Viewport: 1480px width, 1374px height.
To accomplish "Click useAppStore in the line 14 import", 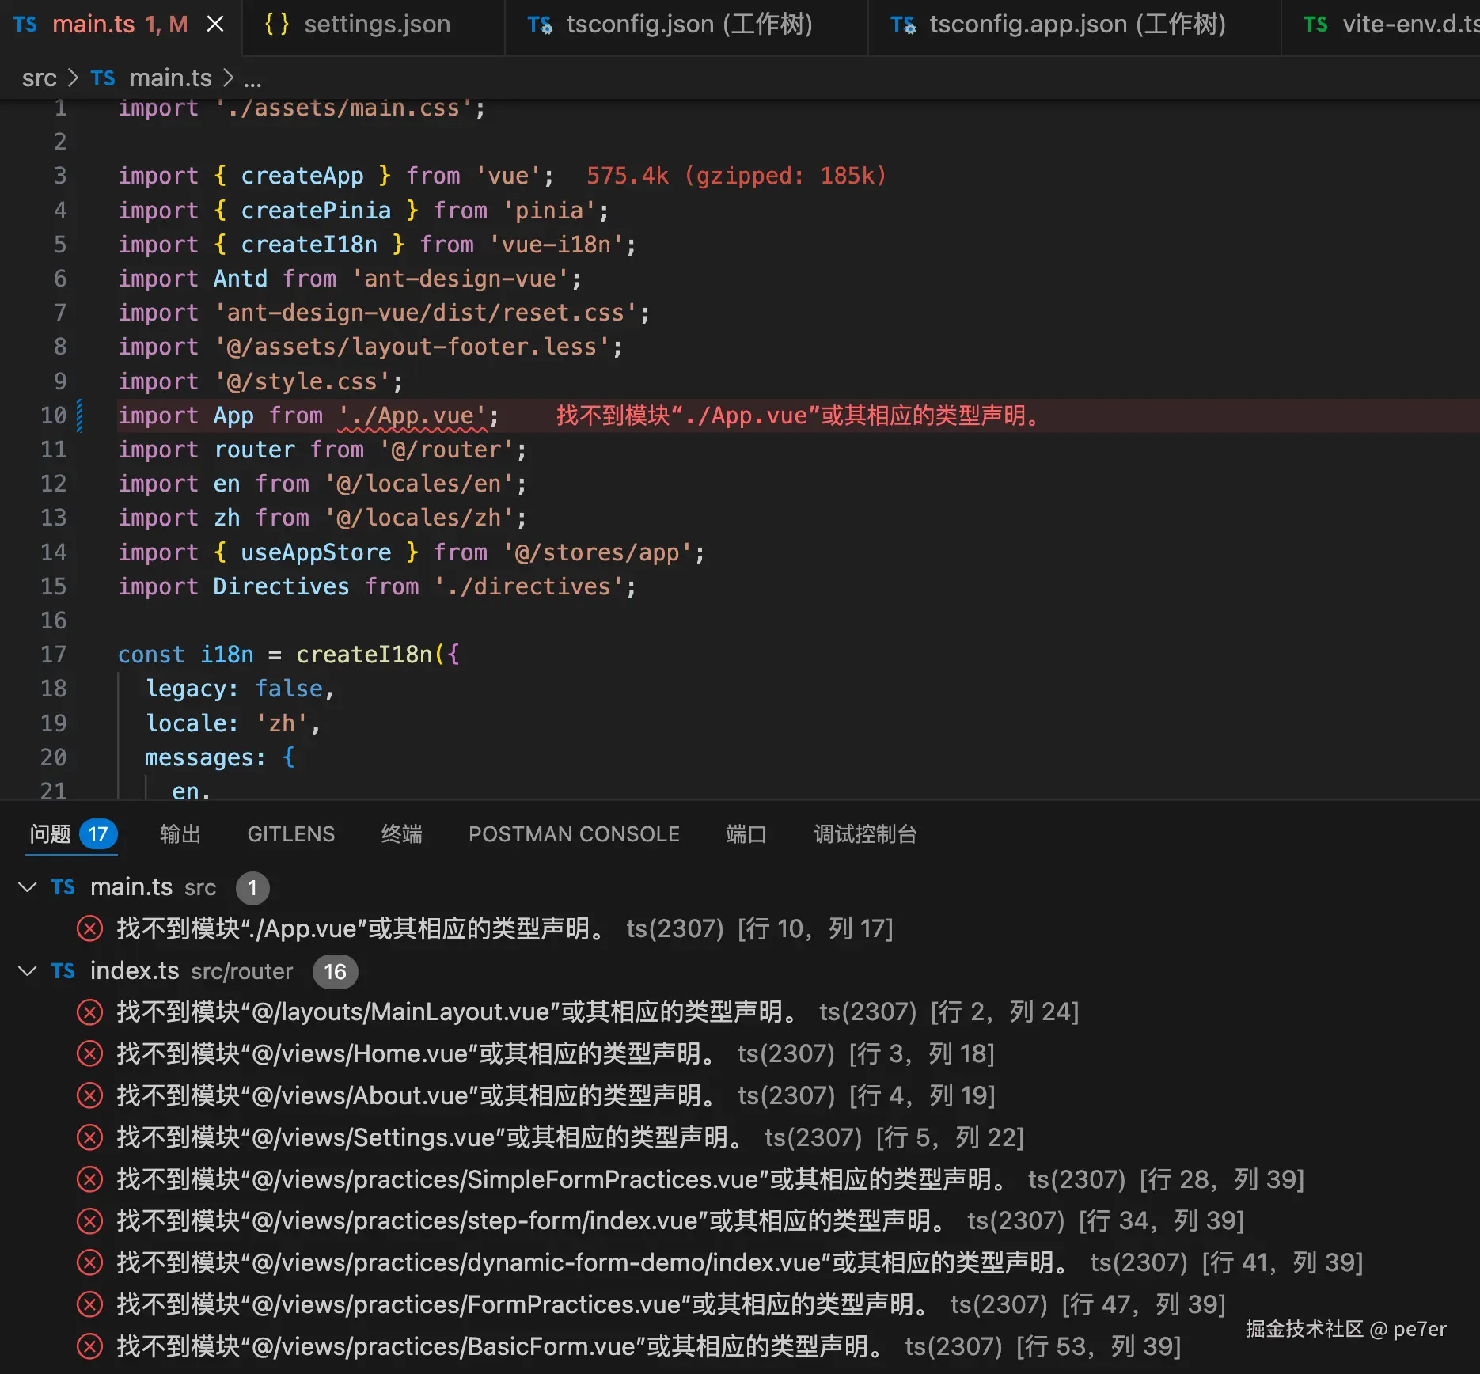I will pyautogui.click(x=316, y=552).
